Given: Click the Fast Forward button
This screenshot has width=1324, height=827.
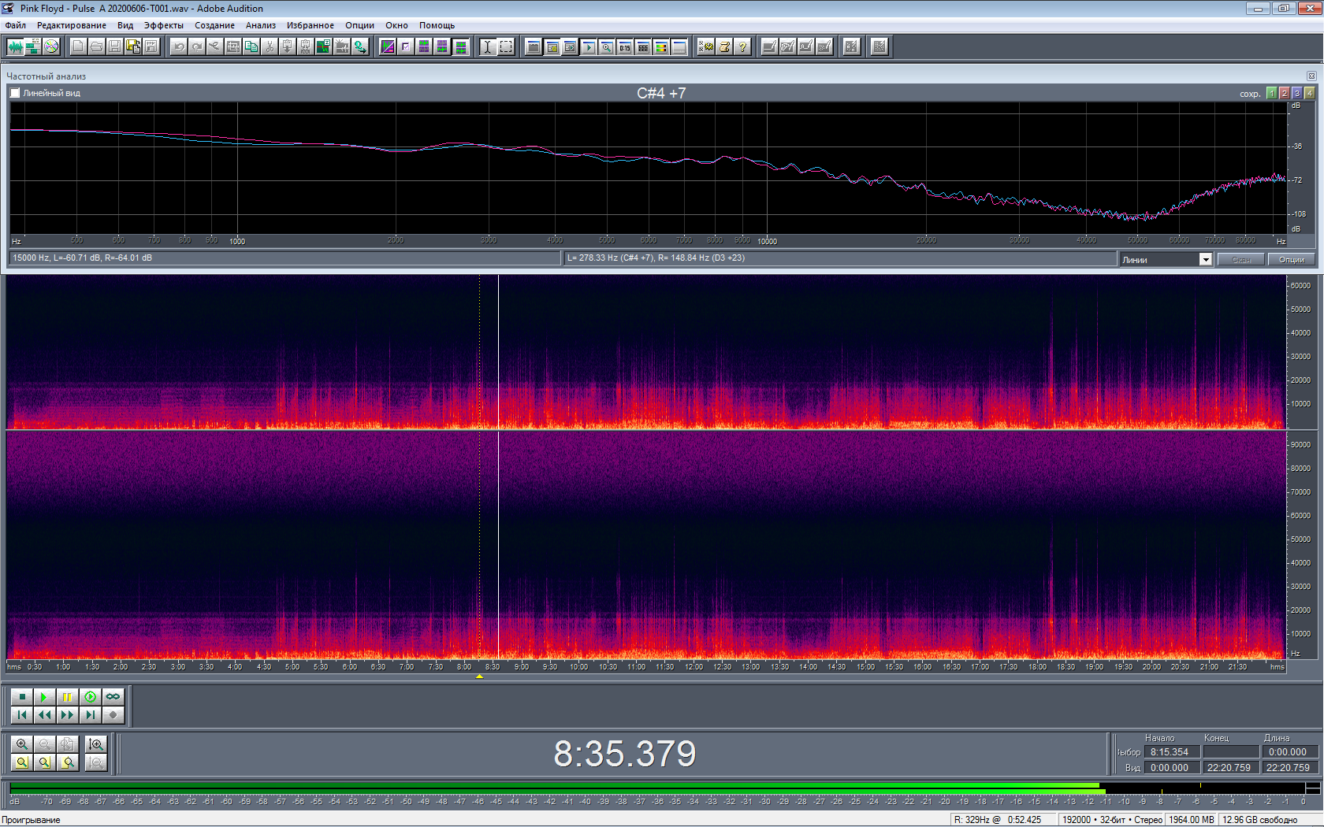Looking at the screenshot, I should (x=68, y=714).
